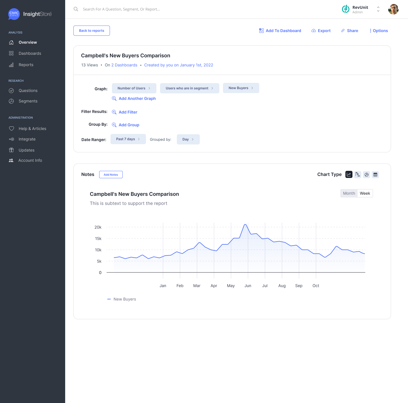Toggle chart view to Week
Image resolution: width=408 pixels, height=403 pixels.
coord(365,193)
